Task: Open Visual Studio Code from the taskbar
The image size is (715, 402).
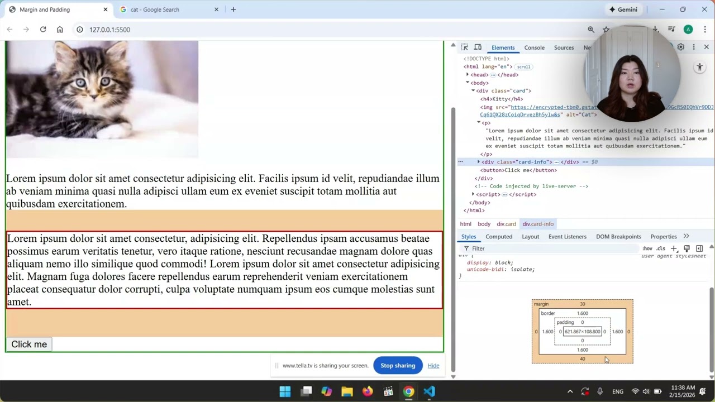Action: [429, 391]
